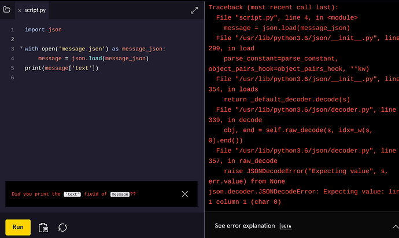Dismiss the hint message with the X icon
The height and width of the screenshot is (238, 399).
tap(185, 194)
